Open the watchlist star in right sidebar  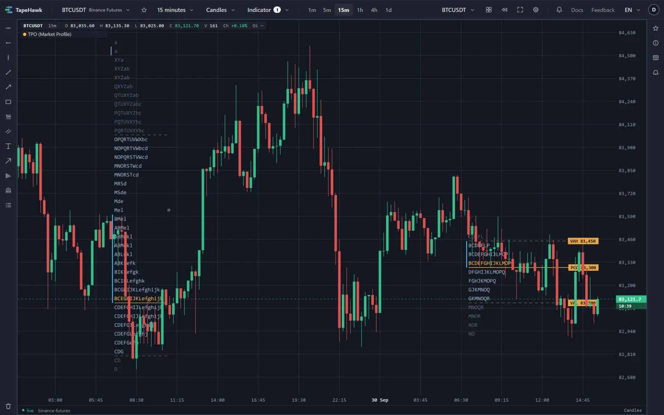tap(655, 28)
